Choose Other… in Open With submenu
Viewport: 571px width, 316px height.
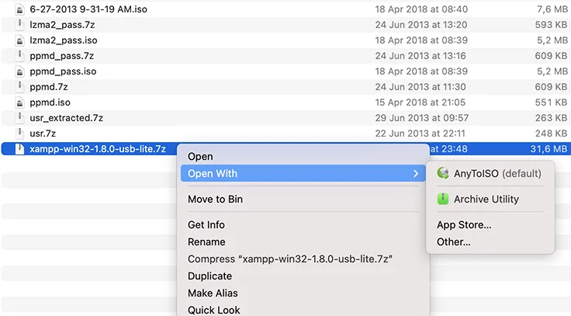[x=453, y=242]
